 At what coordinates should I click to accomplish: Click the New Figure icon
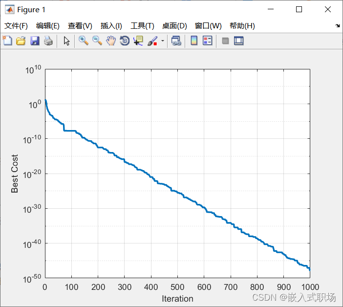[x=7, y=41]
